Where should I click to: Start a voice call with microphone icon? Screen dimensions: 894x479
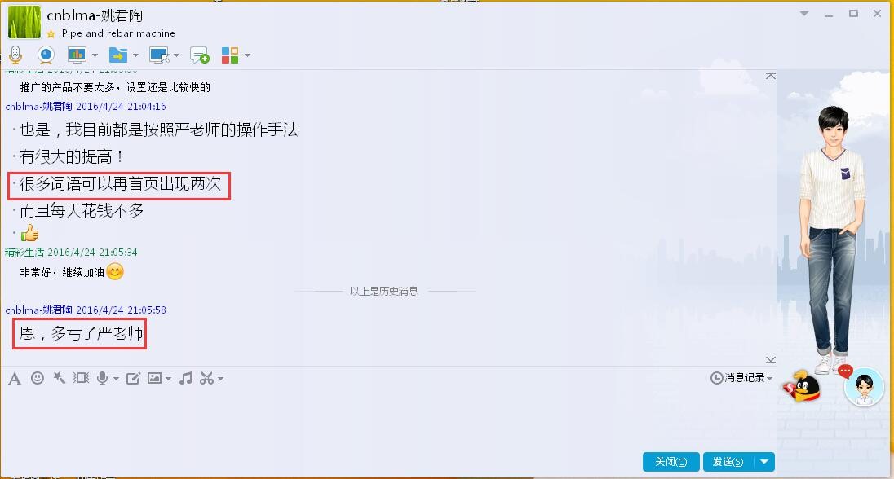tap(15, 55)
